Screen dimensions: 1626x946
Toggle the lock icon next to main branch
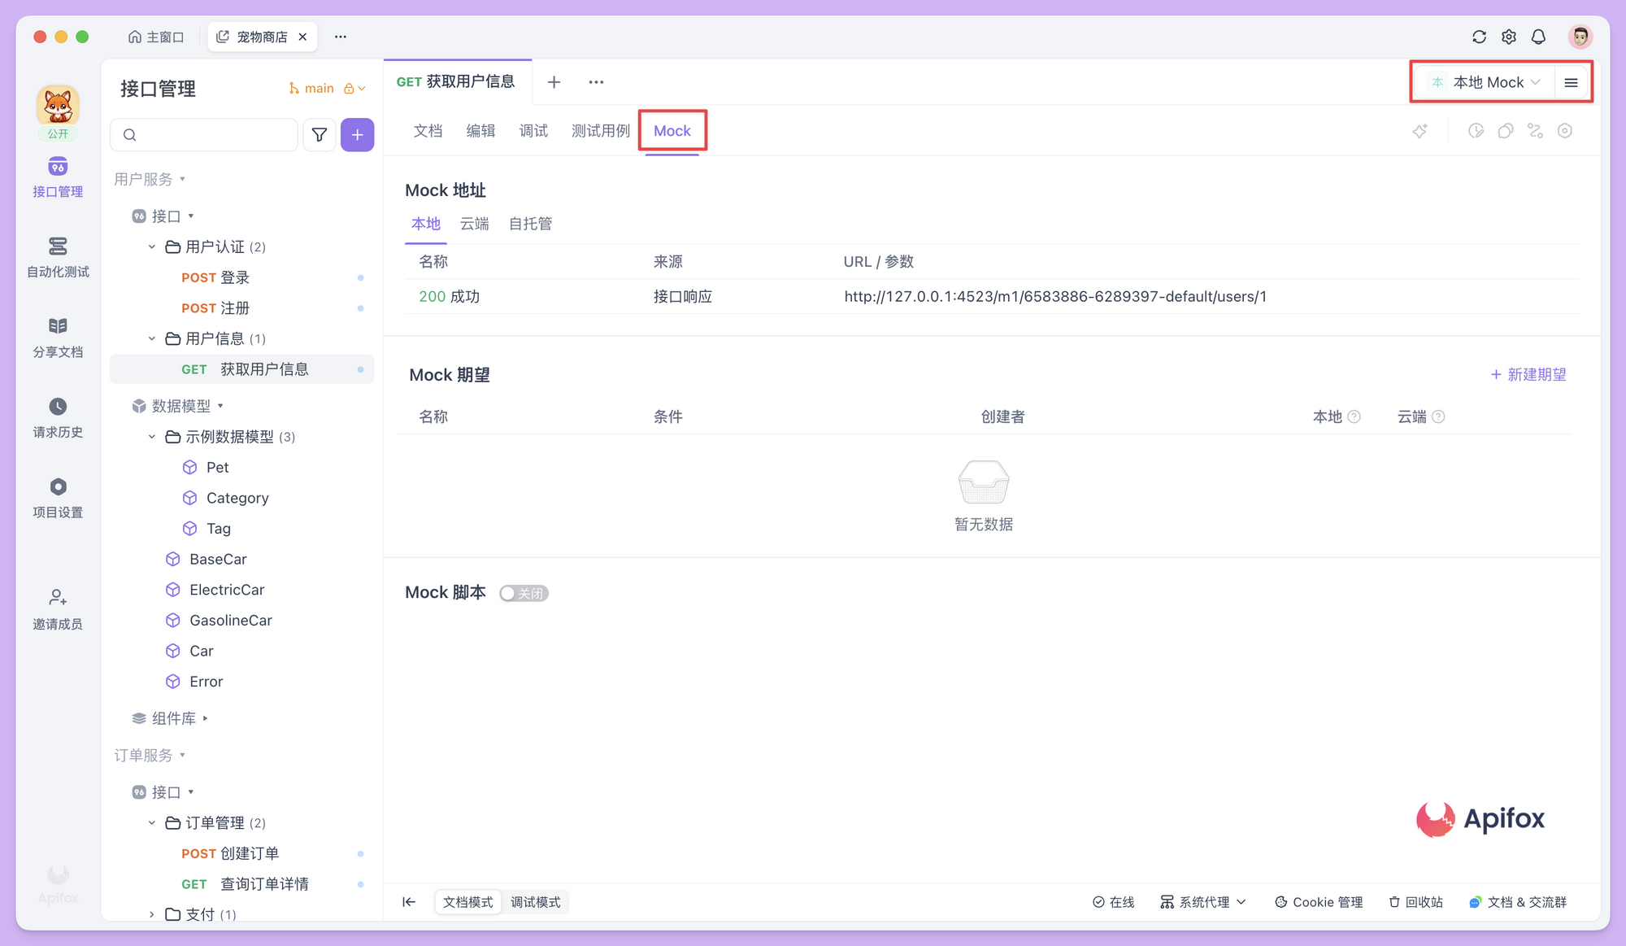[348, 88]
